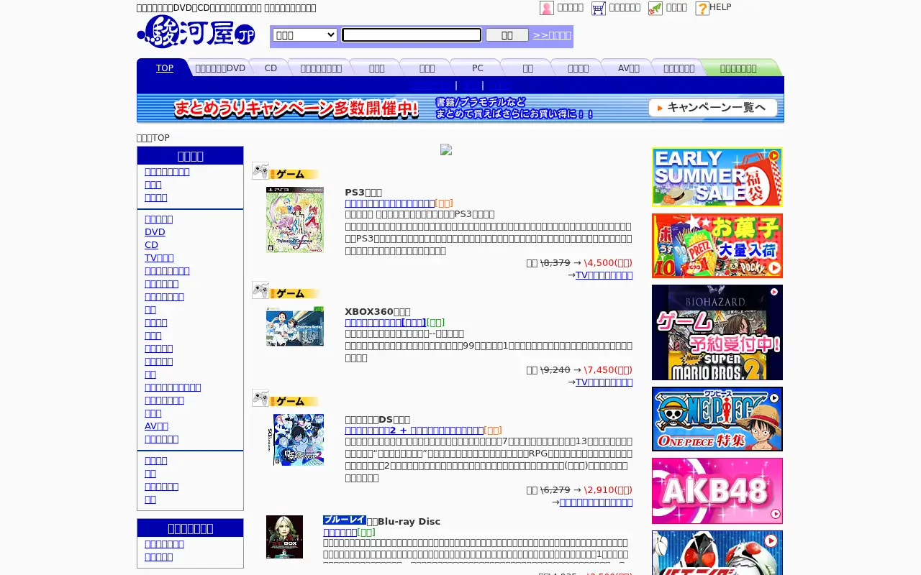
Task: Click the search submit button
Action: [507, 34]
